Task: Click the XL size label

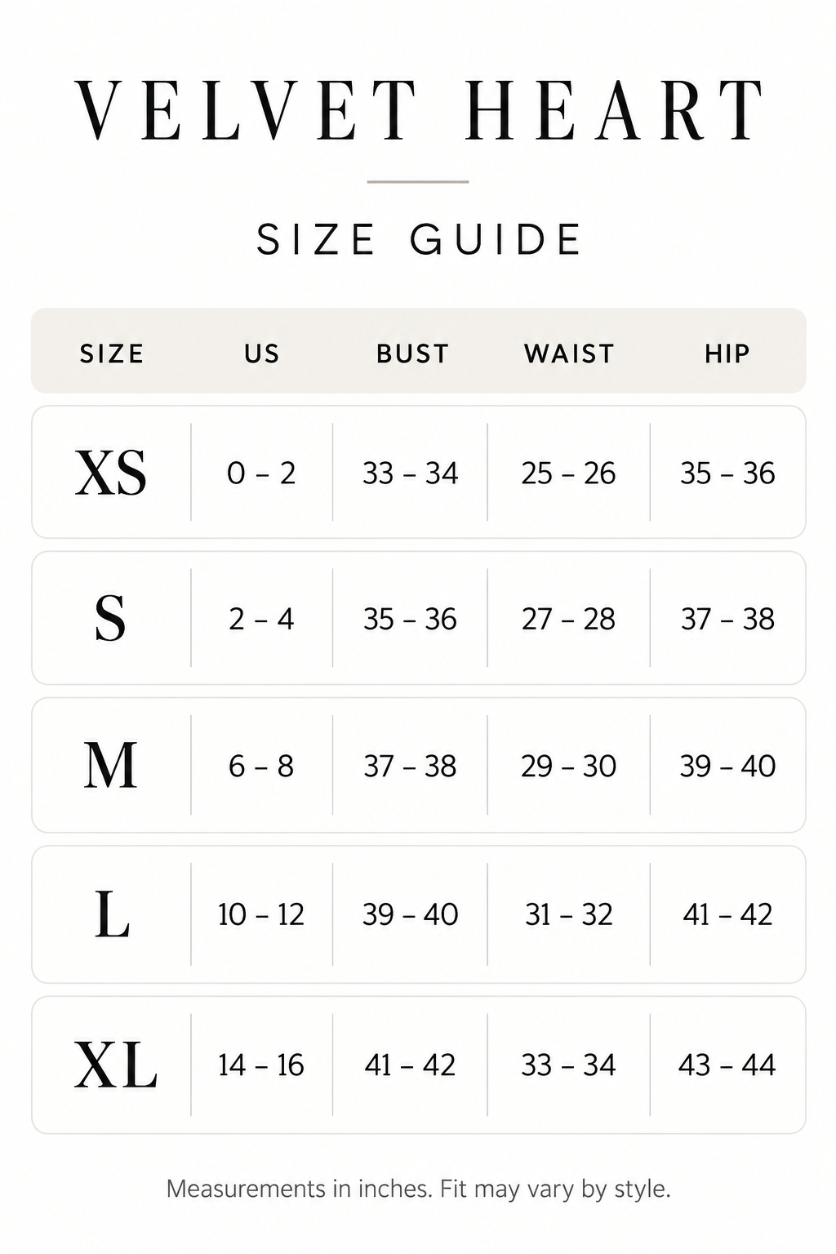Action: [x=115, y=1065]
